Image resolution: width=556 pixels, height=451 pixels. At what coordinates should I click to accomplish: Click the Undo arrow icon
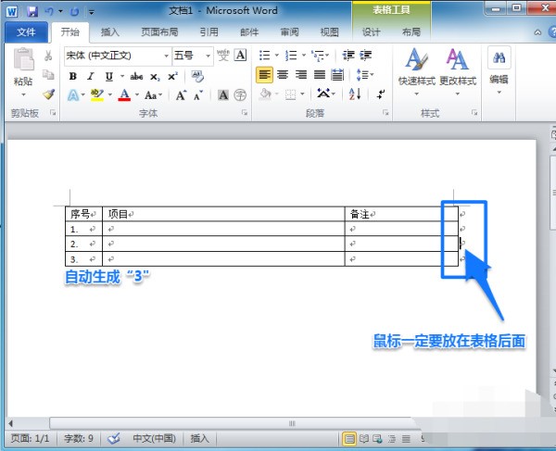[x=48, y=11]
